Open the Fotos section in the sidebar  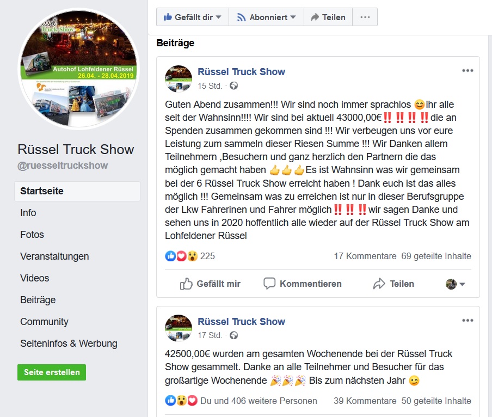click(x=32, y=235)
